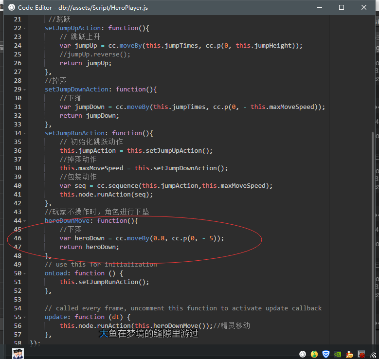Click the 'setJumpDownAction' property name
This screenshot has height=359, width=379.
point(76,90)
